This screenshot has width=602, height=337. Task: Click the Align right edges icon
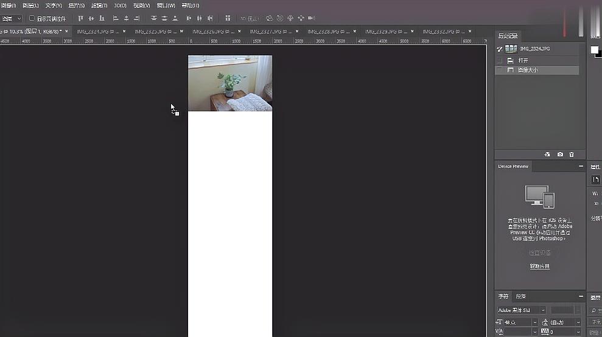(137, 18)
